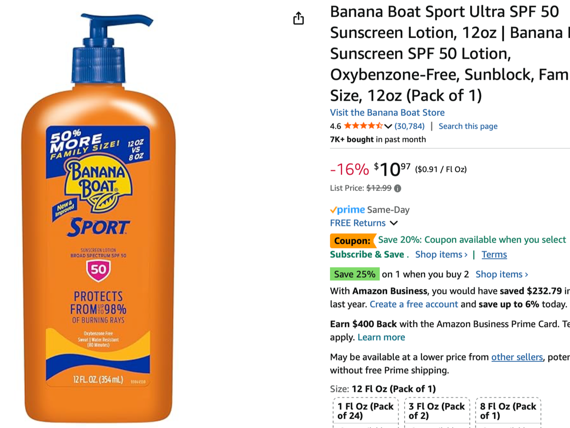
Task: Click the star rating icons
Action: pos(363,126)
